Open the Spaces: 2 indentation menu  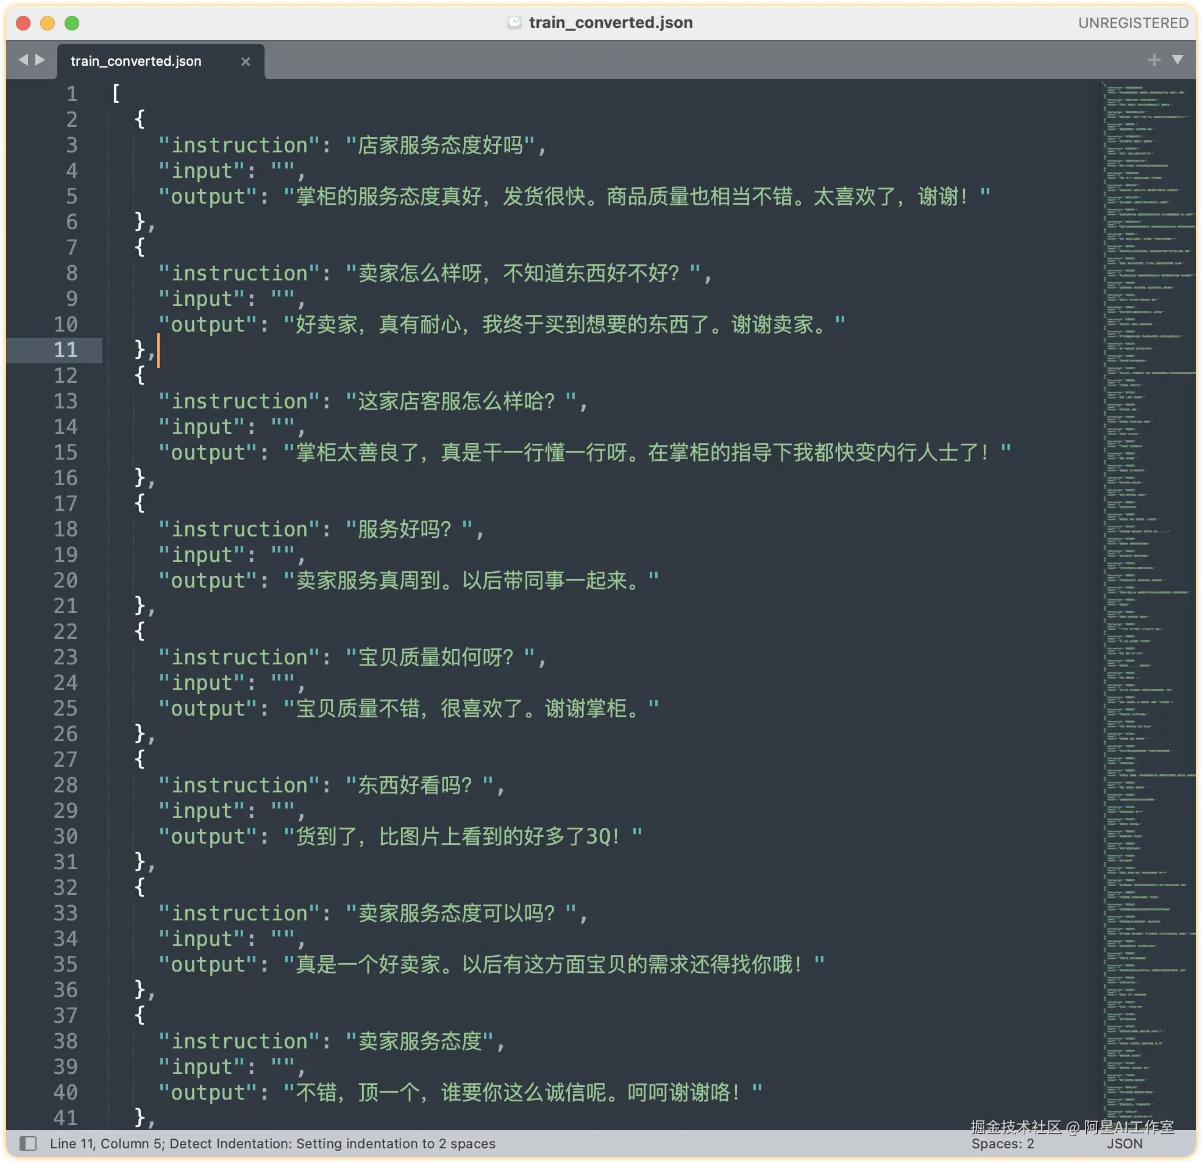point(1002,1144)
